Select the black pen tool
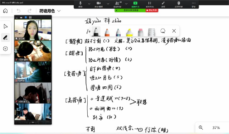The image size is (229, 134). (x=96, y=31)
